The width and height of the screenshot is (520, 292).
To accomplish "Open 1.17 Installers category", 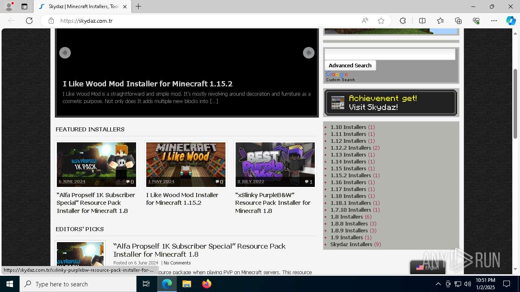I will click(x=348, y=189).
